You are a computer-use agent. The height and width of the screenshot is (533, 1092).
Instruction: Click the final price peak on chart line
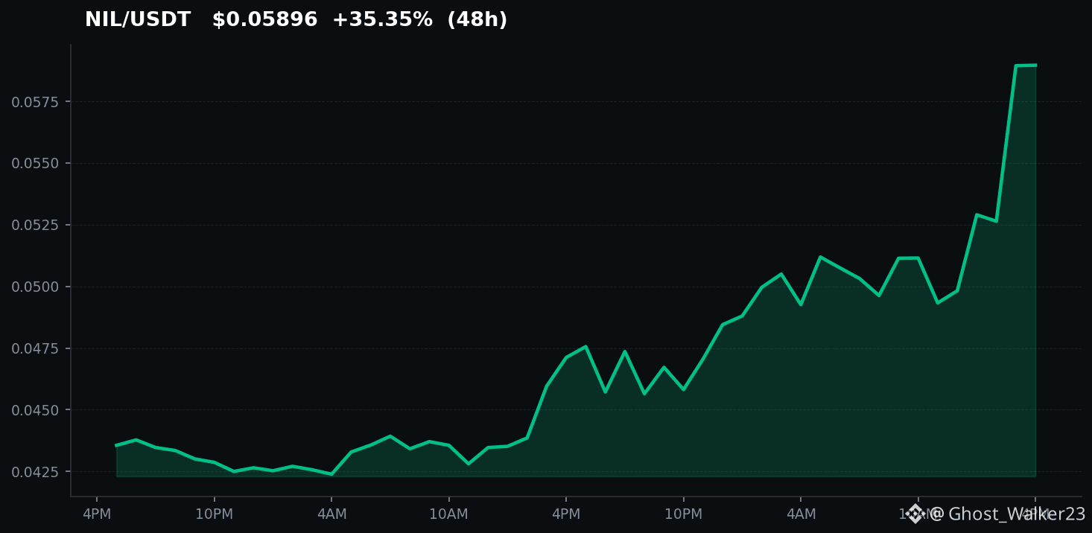(1035, 66)
